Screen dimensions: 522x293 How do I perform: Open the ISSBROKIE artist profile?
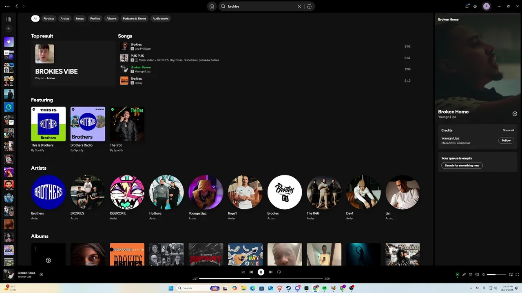point(127,198)
